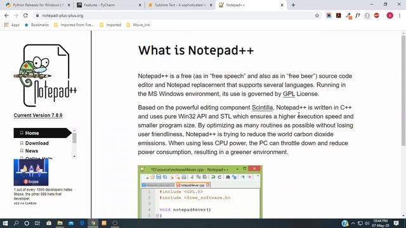Open the ADS VIA CARBON link
406x228 pixels.
point(25,203)
